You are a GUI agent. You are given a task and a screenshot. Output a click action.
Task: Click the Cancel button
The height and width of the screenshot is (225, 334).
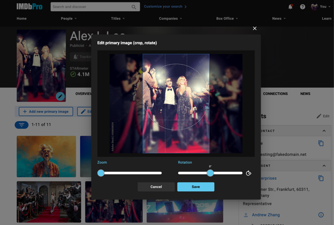[x=156, y=187]
